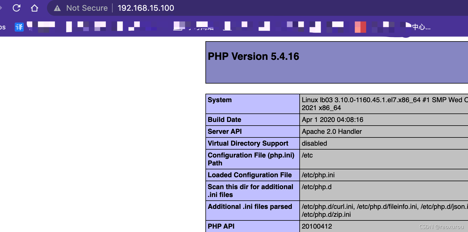Click the Not Secure warning triangle icon

(57, 8)
